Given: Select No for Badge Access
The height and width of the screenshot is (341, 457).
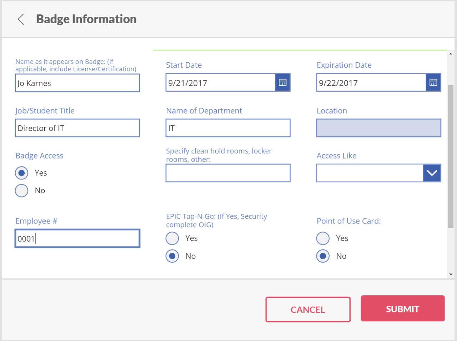Looking at the screenshot, I should 22,191.
